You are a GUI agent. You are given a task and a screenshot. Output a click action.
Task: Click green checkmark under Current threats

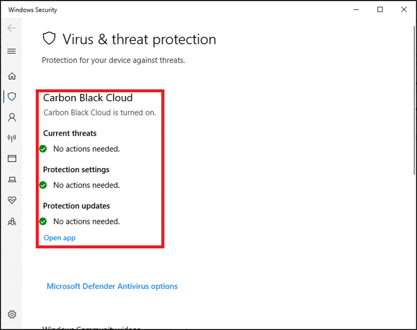pos(43,149)
